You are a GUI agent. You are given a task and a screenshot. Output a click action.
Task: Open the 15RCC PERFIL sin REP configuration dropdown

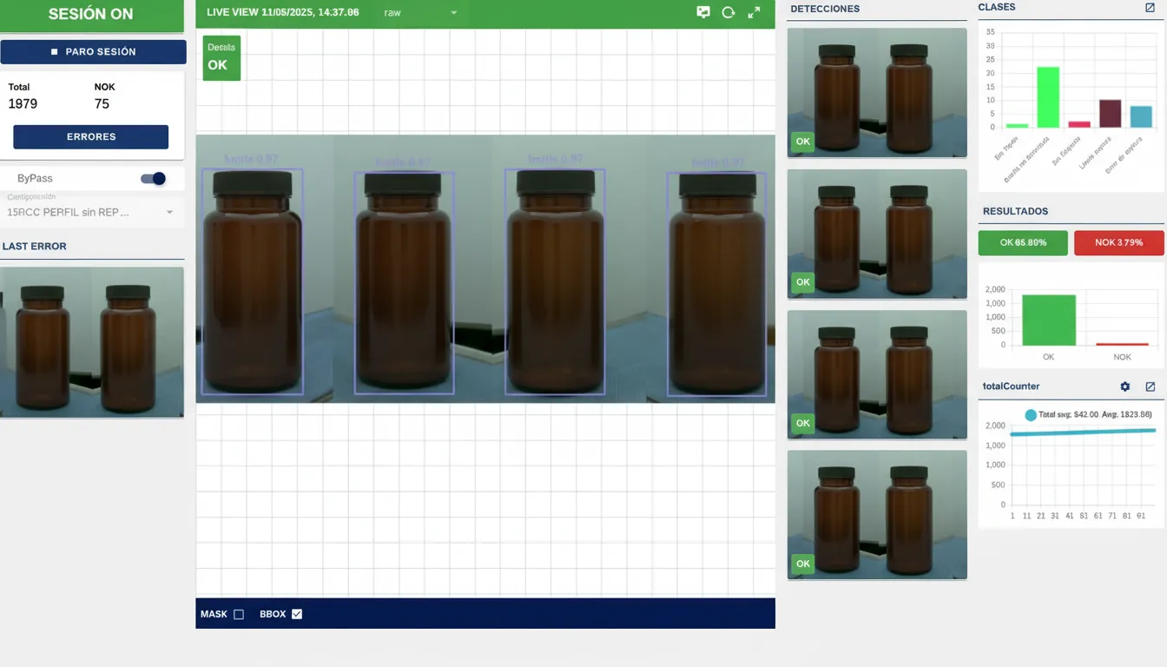(92, 210)
